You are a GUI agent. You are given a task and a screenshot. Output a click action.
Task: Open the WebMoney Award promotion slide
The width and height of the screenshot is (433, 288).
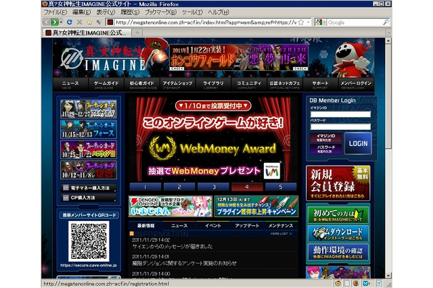[x=213, y=139]
